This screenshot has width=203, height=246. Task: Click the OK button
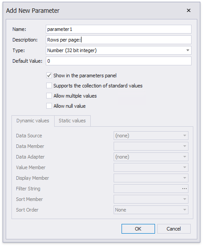pyautogui.click(x=138, y=229)
